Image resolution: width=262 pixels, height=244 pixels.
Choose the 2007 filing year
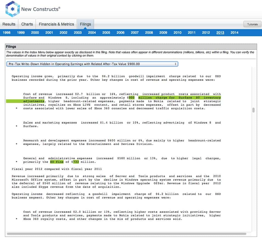(135, 33)
